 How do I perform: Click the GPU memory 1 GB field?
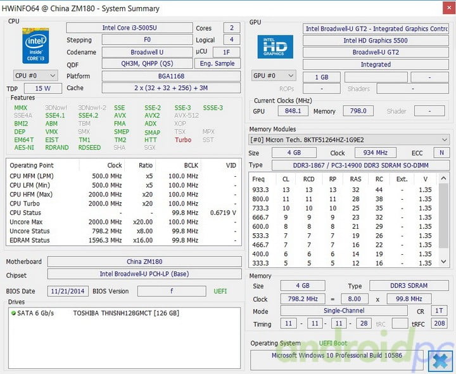click(322, 77)
